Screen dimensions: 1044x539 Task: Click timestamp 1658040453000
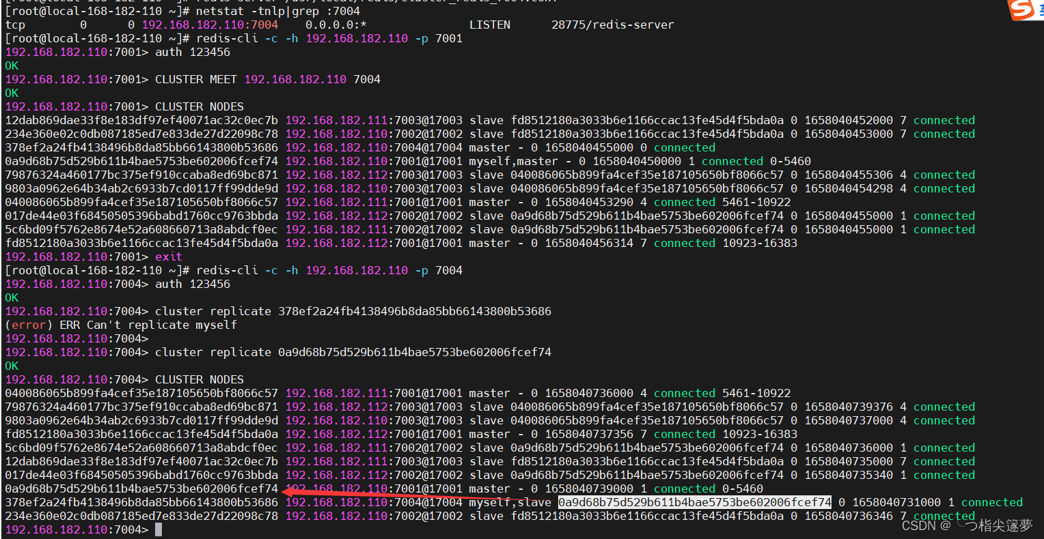(x=849, y=134)
